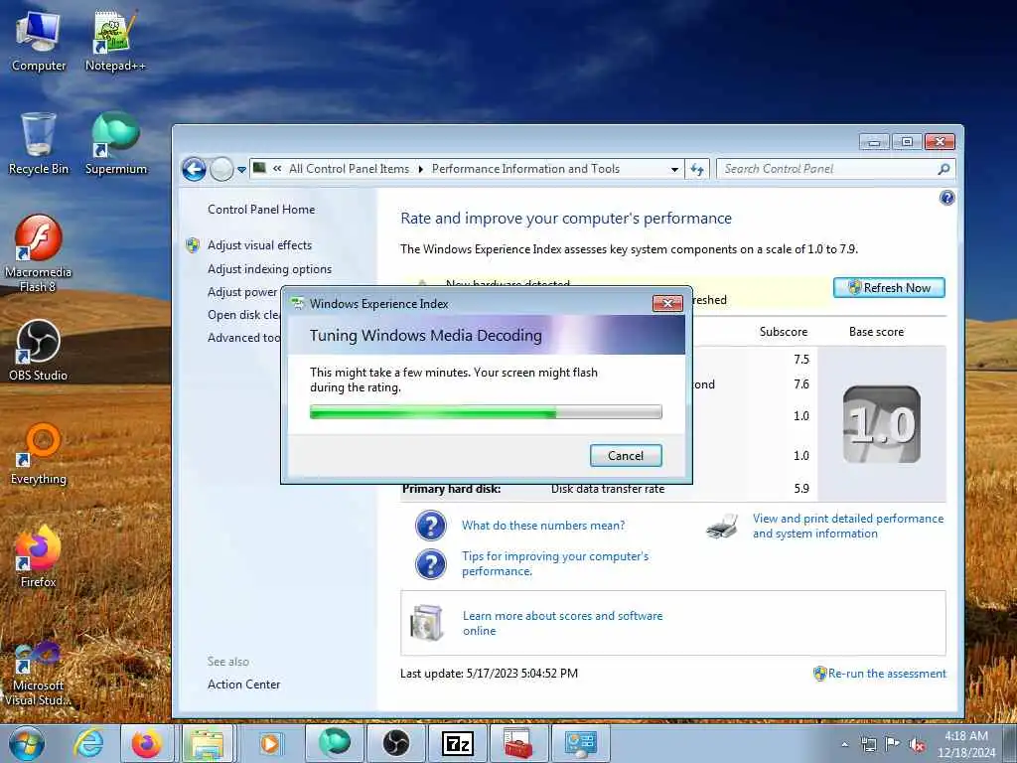Open the Action Center flag tray icon
The height and width of the screenshot is (763, 1017).
(893, 745)
